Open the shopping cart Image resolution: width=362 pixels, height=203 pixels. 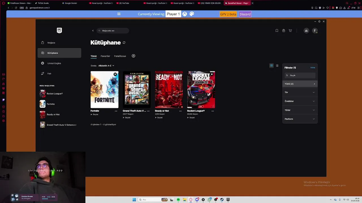pos(290,30)
